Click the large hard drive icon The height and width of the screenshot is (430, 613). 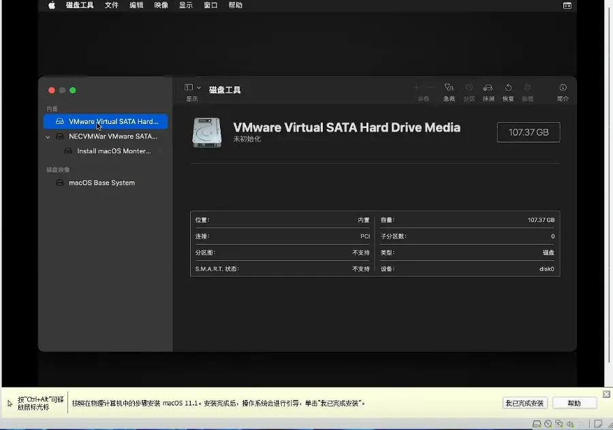(x=206, y=132)
